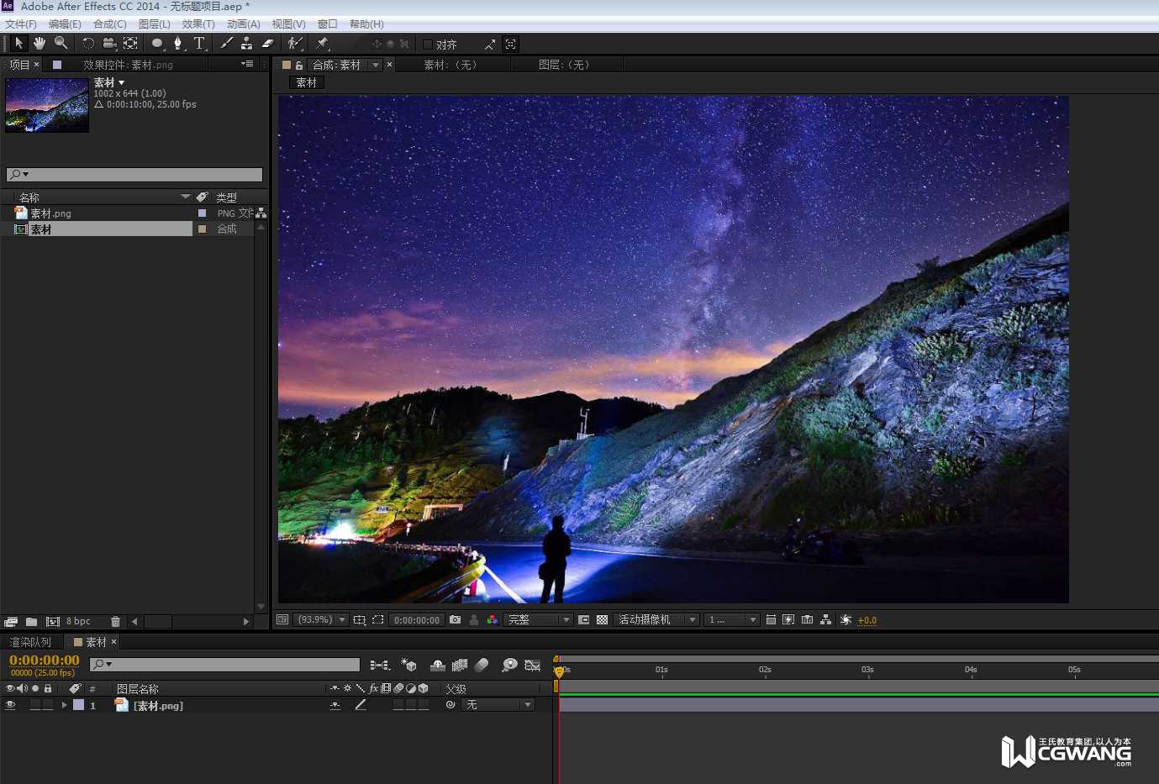The image size is (1159, 784).
Task: Select the Zoom magnifier tool
Action: pyautogui.click(x=61, y=43)
